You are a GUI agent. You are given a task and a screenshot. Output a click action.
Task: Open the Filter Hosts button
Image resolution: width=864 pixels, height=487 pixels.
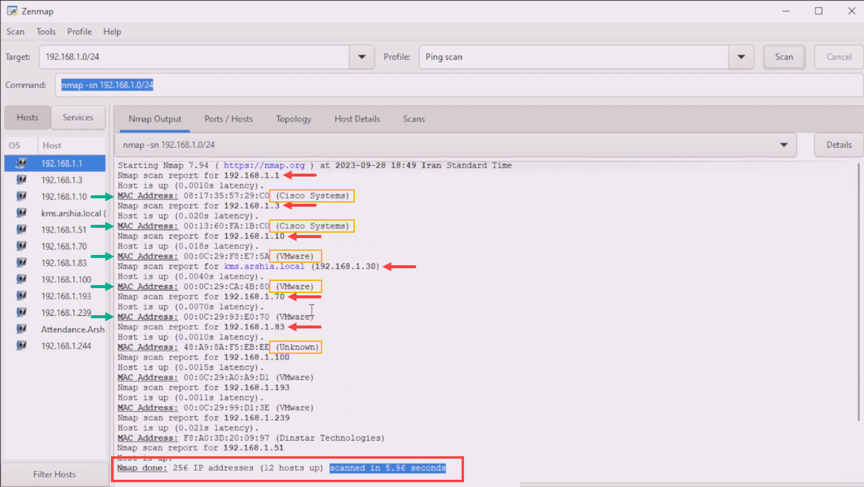click(x=55, y=474)
